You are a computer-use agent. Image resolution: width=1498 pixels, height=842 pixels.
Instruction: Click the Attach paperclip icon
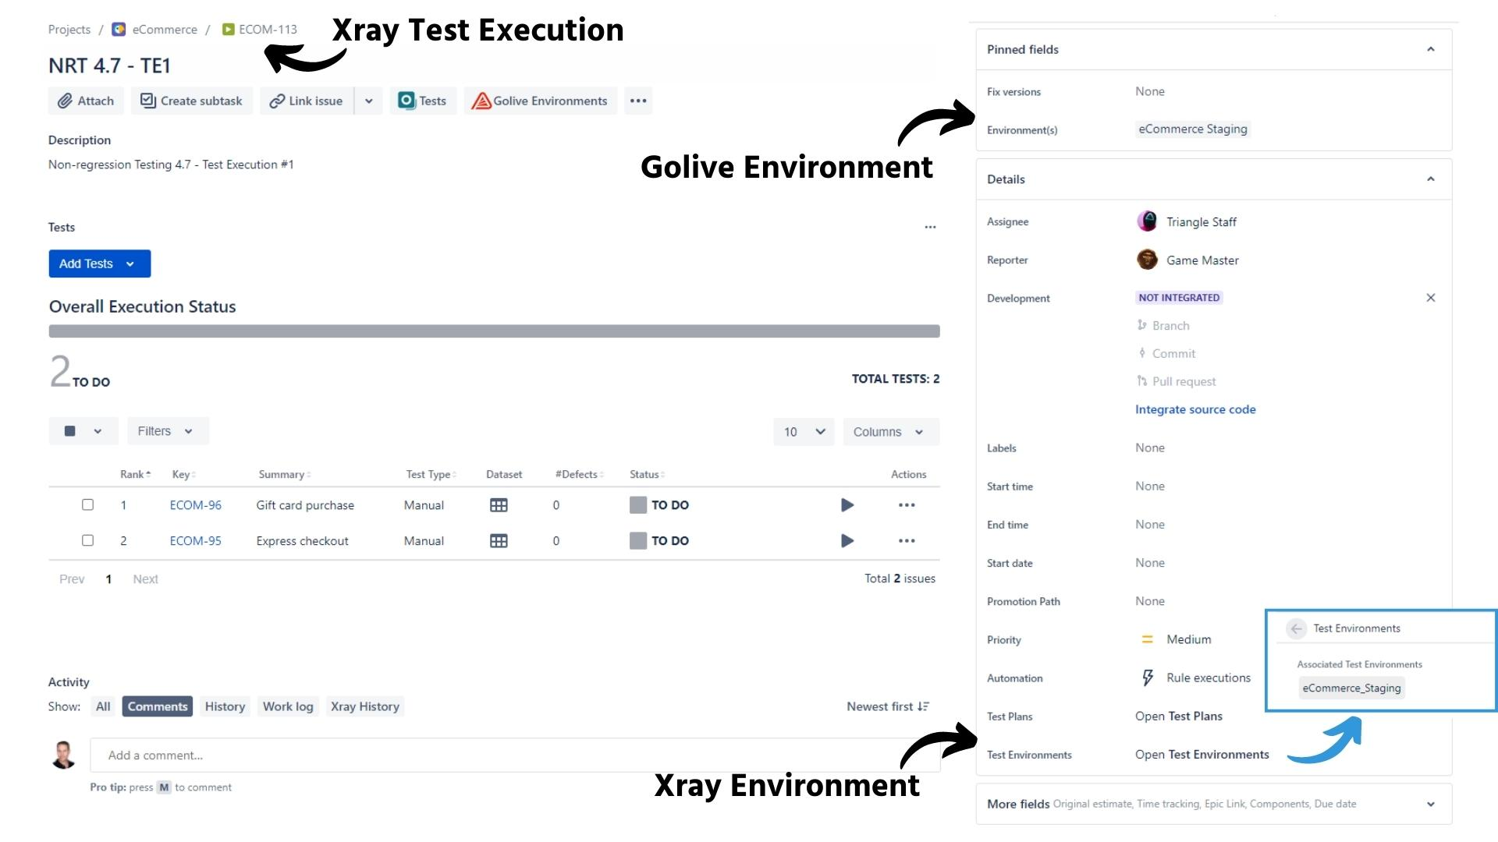pos(66,101)
